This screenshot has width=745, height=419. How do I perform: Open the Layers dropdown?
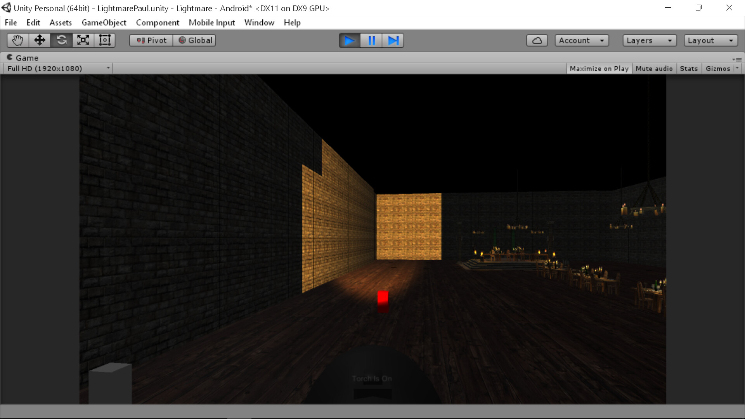[x=649, y=40]
